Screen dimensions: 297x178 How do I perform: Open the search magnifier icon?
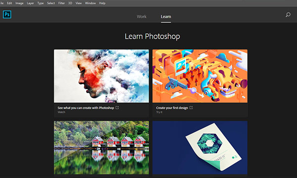coord(288,14)
